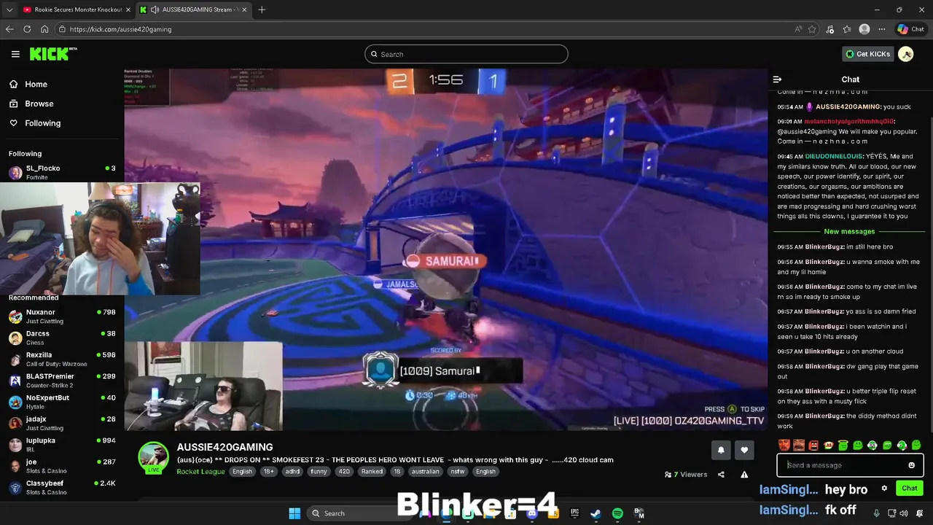The image size is (933, 525).
Task: Open system tray volume icon
Action: pos(905,513)
